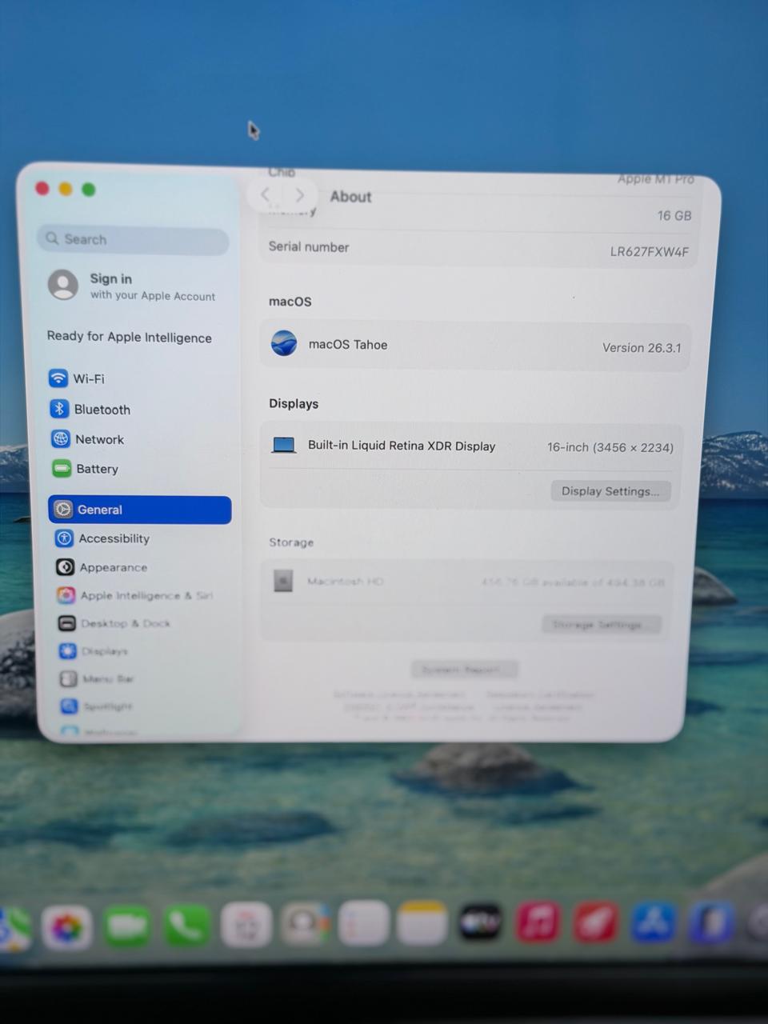The width and height of the screenshot is (768, 1024).
Task: Click serial number LR627FXW4F
Action: point(649,251)
